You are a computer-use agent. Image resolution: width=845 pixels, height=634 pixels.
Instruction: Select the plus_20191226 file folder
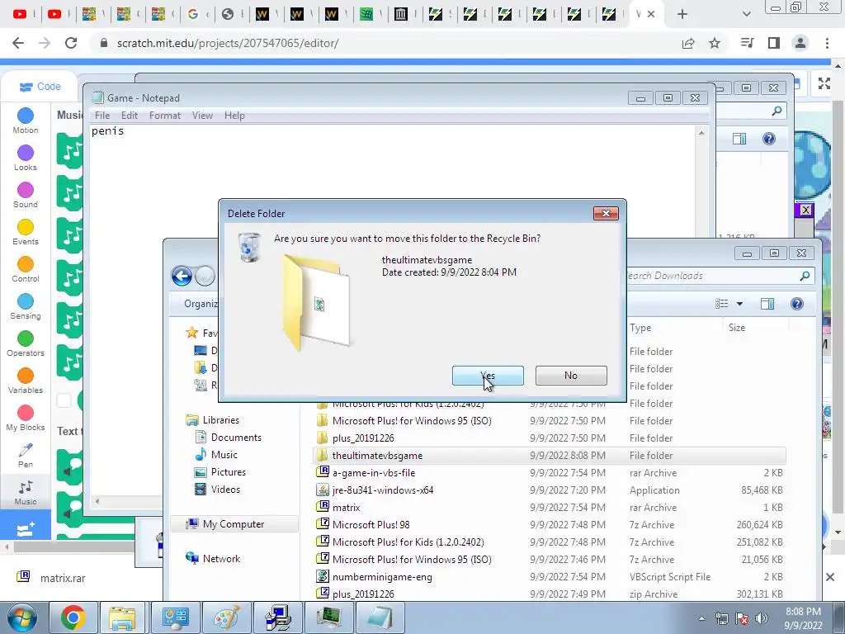pyautogui.click(x=549, y=438)
